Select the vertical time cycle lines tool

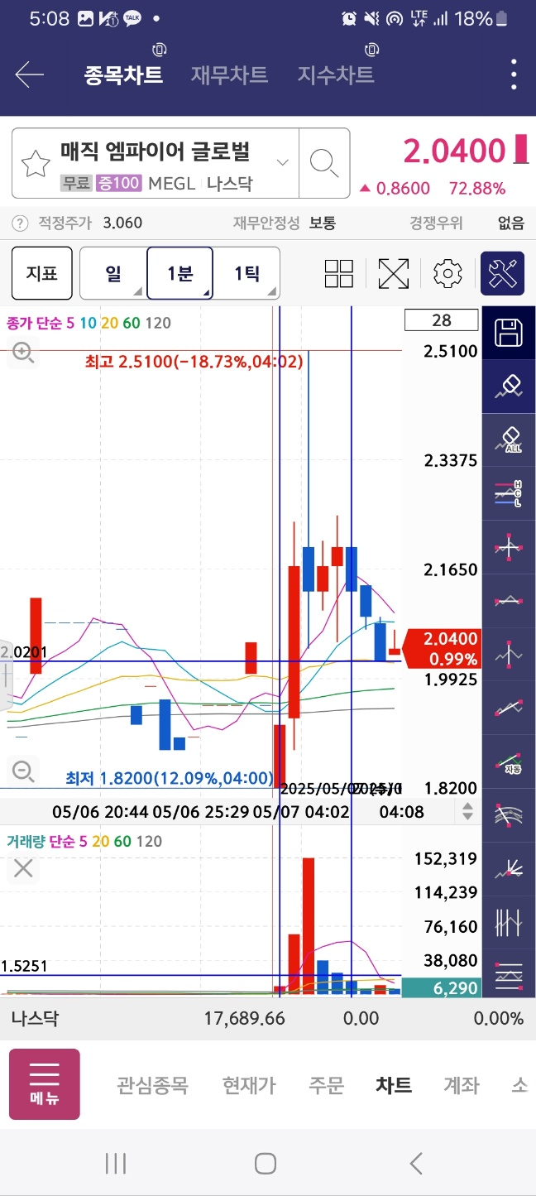pyautogui.click(x=509, y=923)
